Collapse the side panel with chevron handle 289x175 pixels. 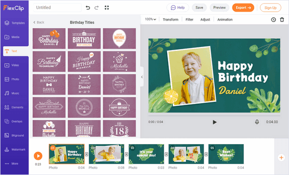pos(142,77)
